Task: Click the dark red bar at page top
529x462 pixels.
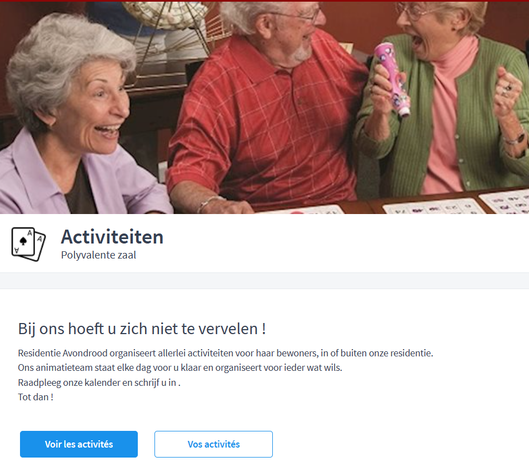Action: point(264,1)
